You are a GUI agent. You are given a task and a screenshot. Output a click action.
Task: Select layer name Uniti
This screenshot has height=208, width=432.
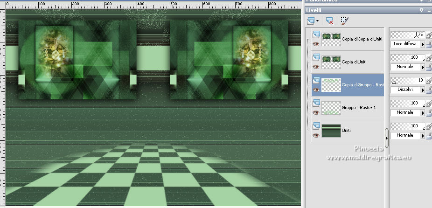pos(346,131)
